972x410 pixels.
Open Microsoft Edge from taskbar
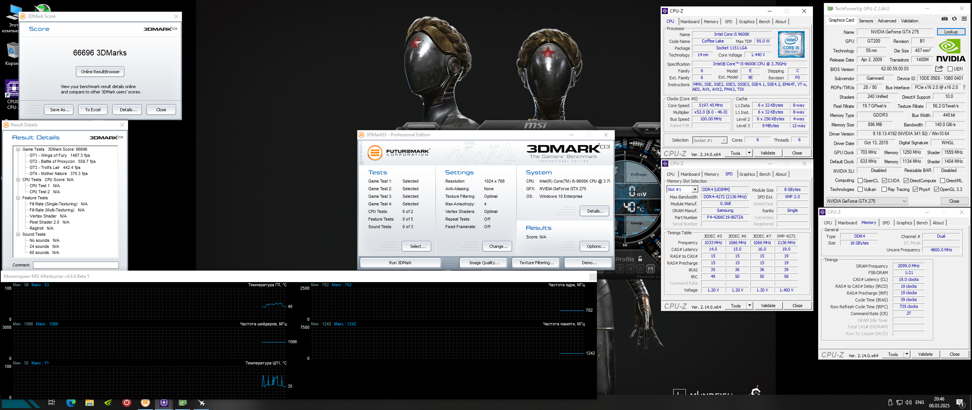[x=71, y=402]
